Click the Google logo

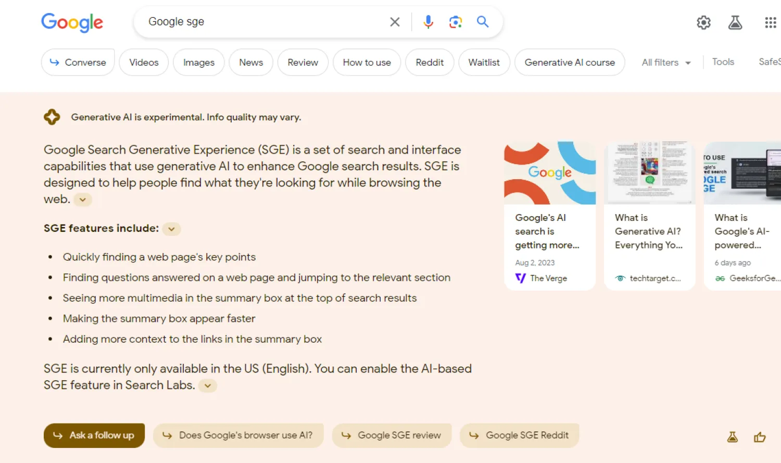[72, 22]
